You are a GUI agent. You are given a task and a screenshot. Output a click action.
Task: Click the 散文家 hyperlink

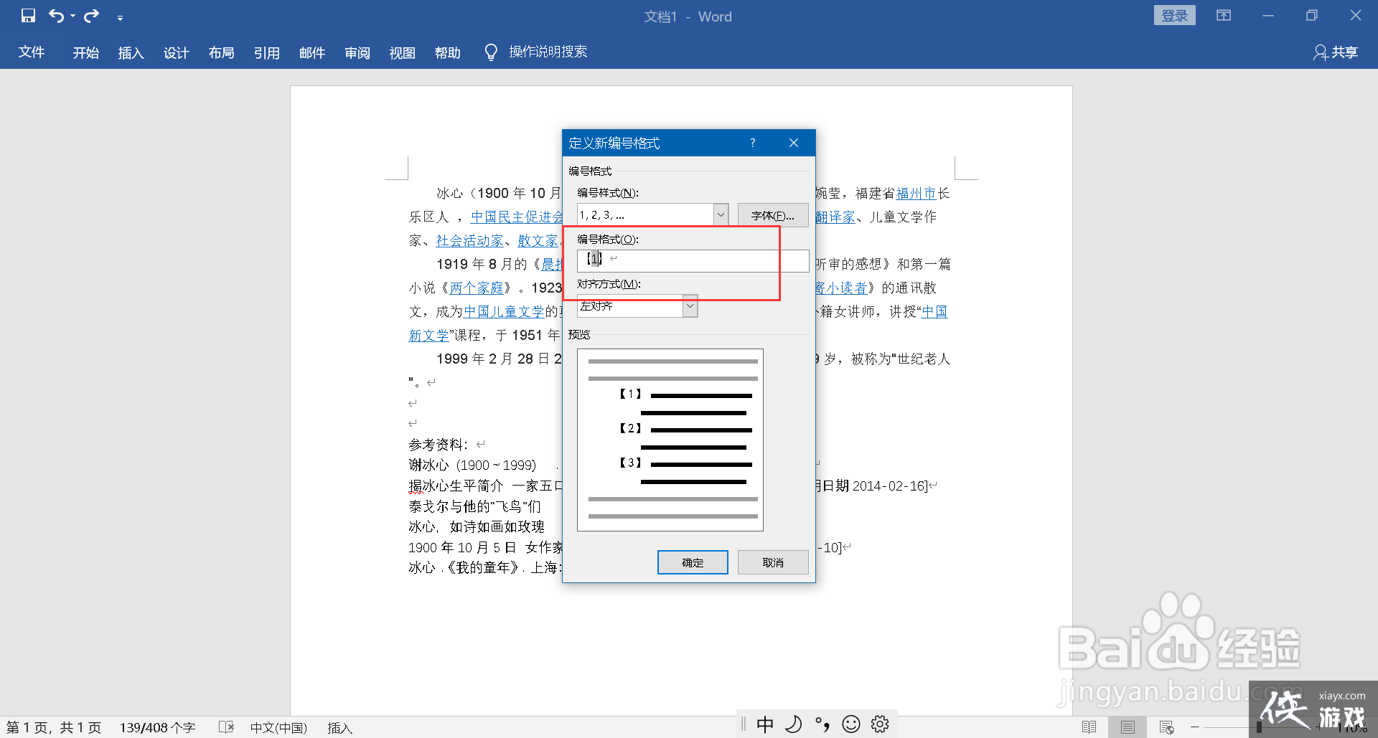[538, 240]
